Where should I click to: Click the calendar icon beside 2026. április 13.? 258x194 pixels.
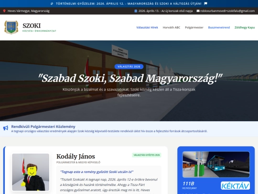click(136, 11)
